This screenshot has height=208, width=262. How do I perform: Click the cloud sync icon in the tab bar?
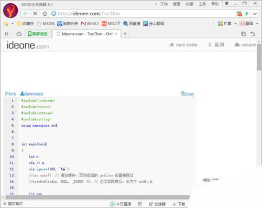tap(19, 34)
